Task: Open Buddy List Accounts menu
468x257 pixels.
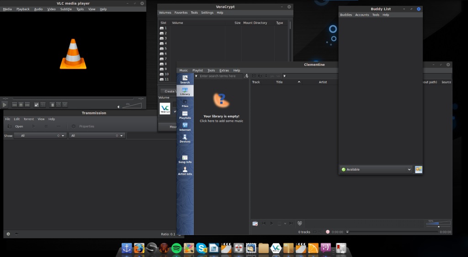Action: pyautogui.click(x=362, y=15)
